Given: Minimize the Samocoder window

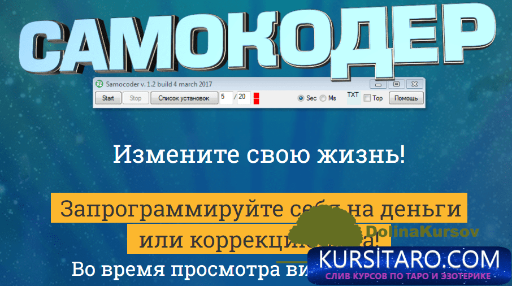Looking at the screenshot, I should point(378,84).
